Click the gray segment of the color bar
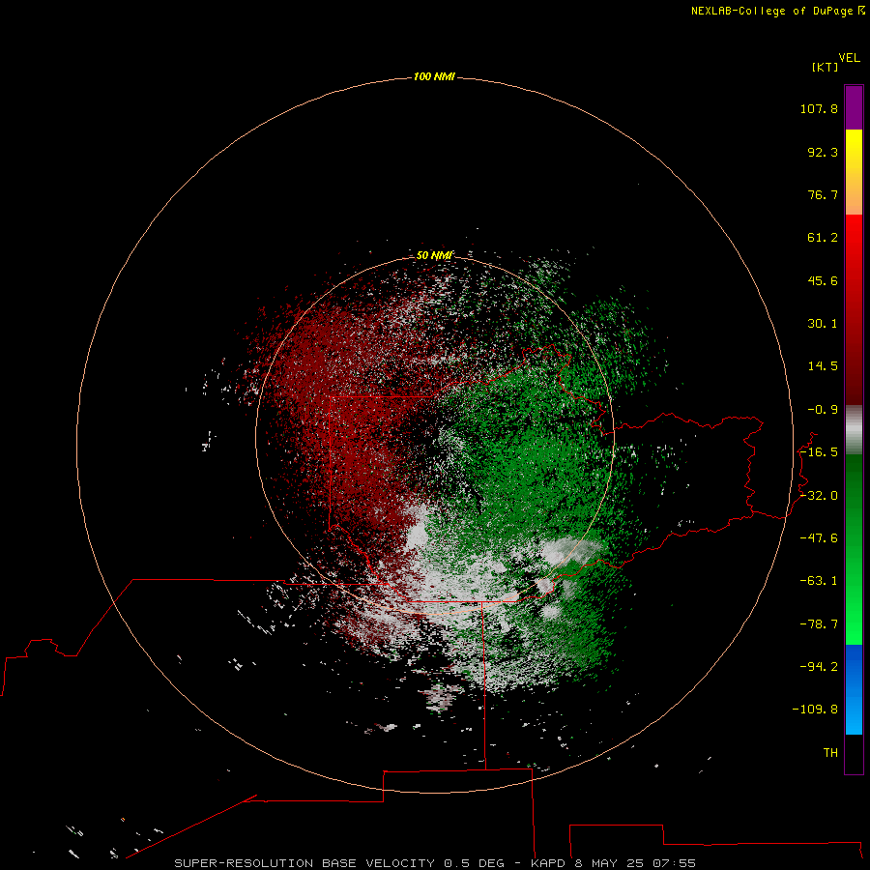870x870 pixels. 854,430
